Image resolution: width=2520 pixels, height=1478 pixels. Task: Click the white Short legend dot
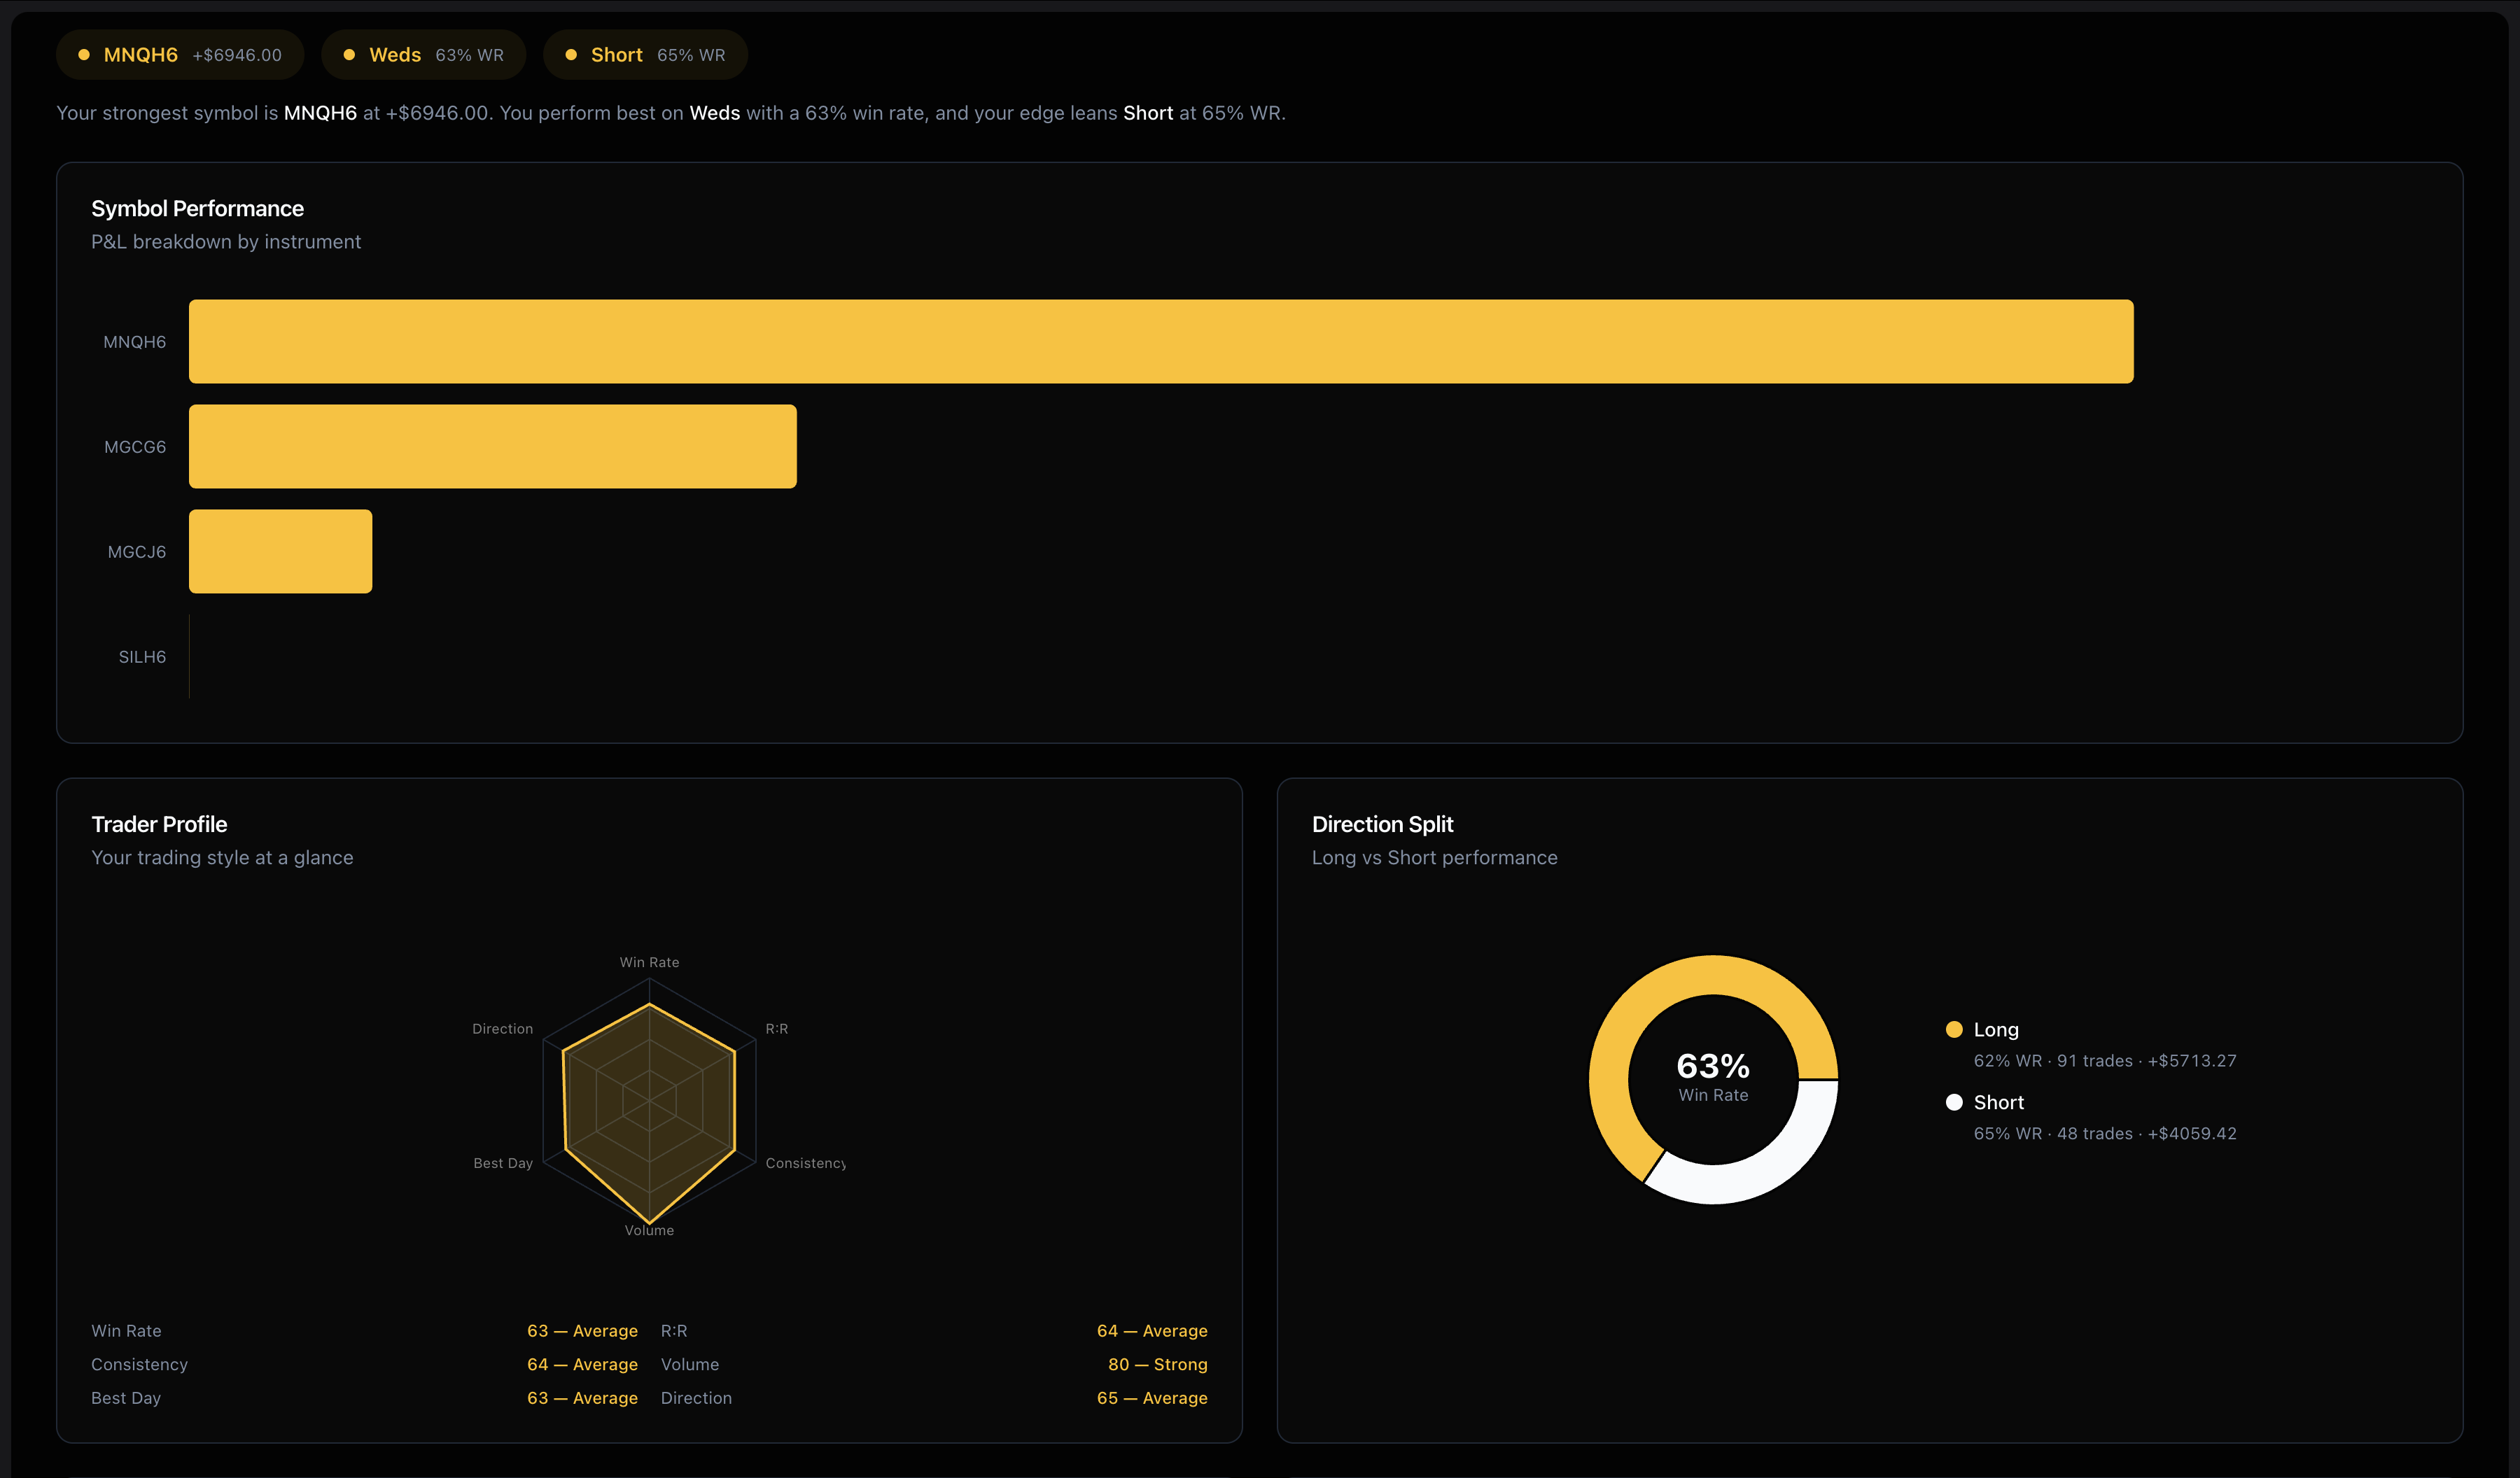pos(1954,1102)
